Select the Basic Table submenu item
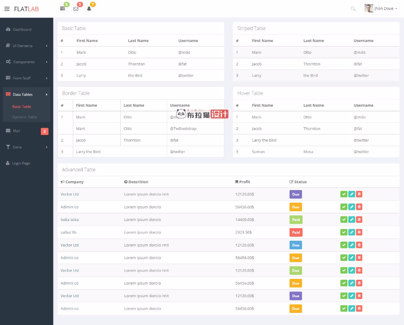 point(22,107)
